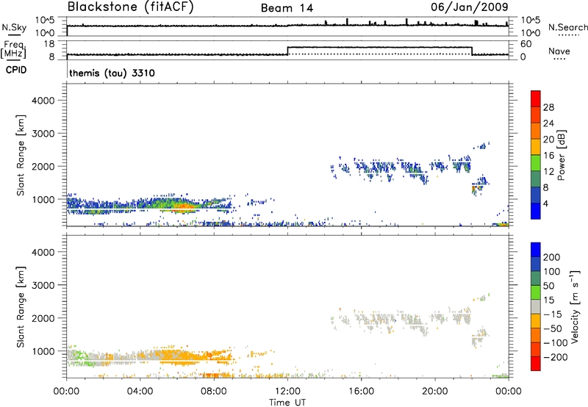Click the "Blackstone (fitACF)" plot title
This screenshot has width=588, height=407.
click(131, 7)
